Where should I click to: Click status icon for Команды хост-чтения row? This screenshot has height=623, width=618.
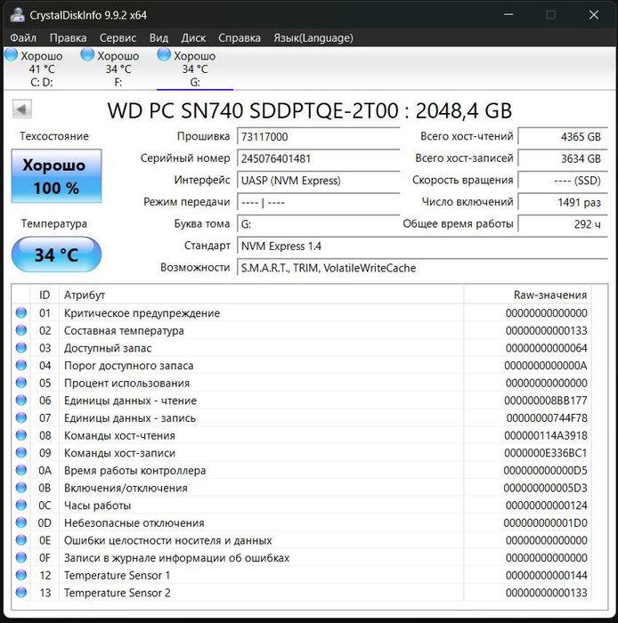pyautogui.click(x=21, y=435)
